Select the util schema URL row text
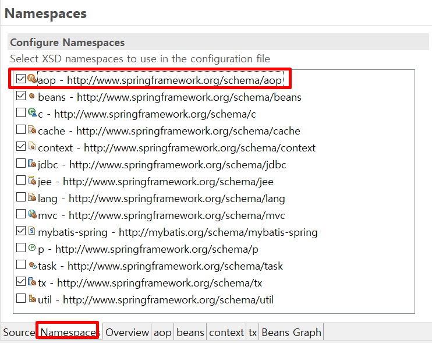This screenshot has width=432, height=343. (x=155, y=300)
